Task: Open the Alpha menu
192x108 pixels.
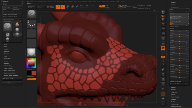Action: tap(28, 1)
